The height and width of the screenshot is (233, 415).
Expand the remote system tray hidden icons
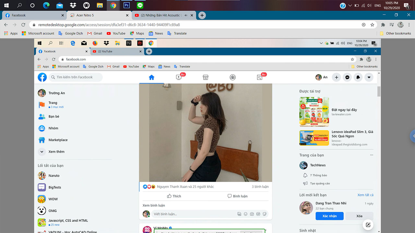[x=321, y=43]
